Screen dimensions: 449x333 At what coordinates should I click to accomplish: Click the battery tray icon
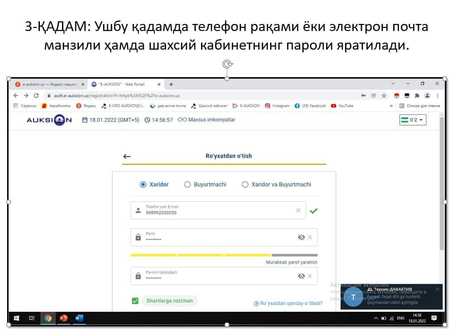point(384,318)
